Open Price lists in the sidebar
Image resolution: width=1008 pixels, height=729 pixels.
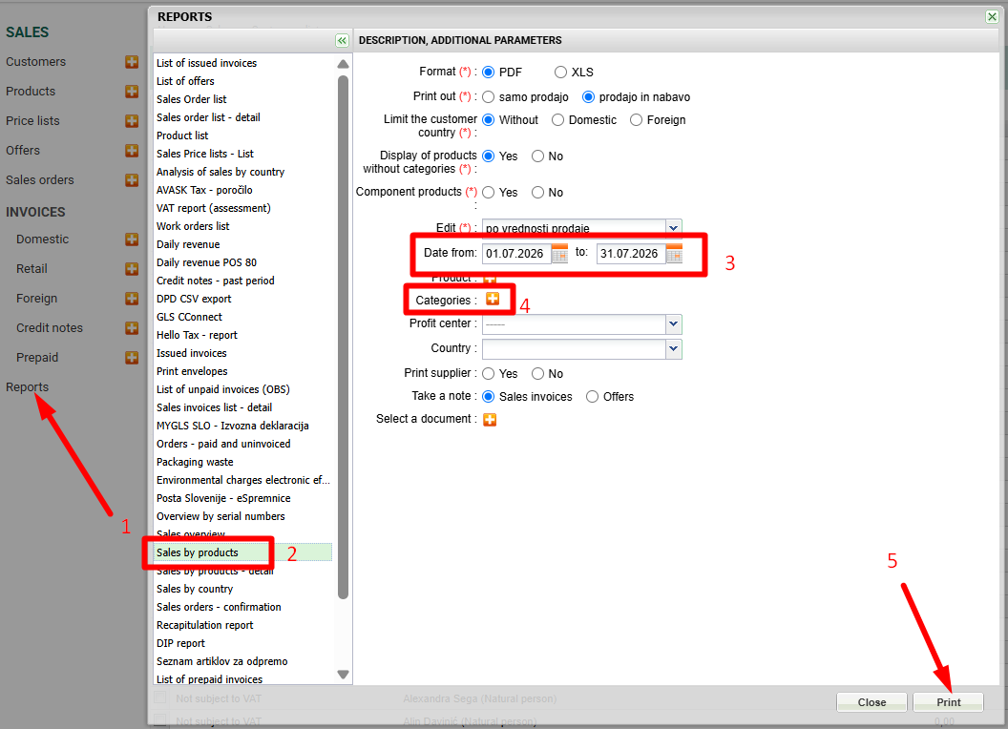32,121
